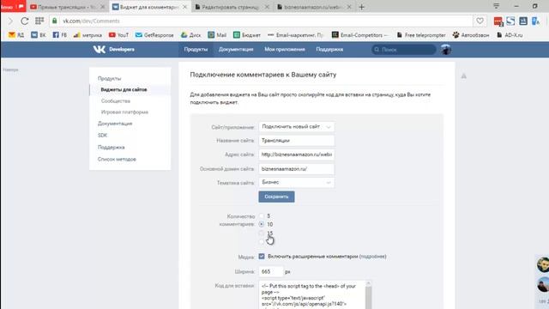The width and height of the screenshot is (549, 309).
Task: Click the scroll-to-top arrow beside the content
Action: coord(463,76)
